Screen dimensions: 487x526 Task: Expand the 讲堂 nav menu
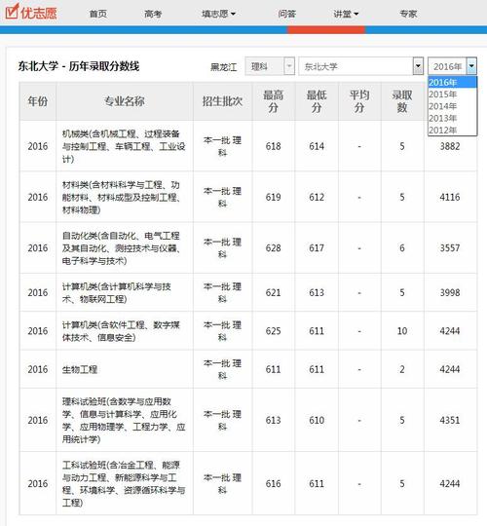346,14
